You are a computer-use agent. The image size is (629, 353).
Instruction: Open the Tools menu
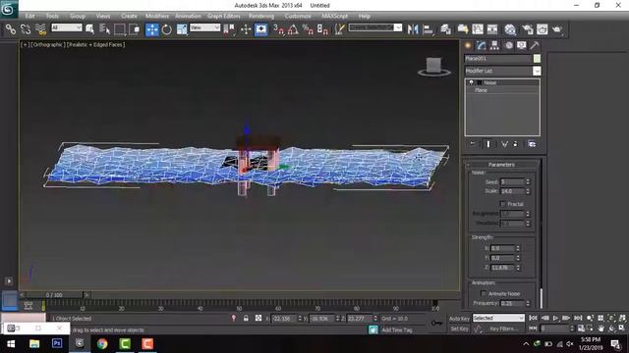click(52, 16)
